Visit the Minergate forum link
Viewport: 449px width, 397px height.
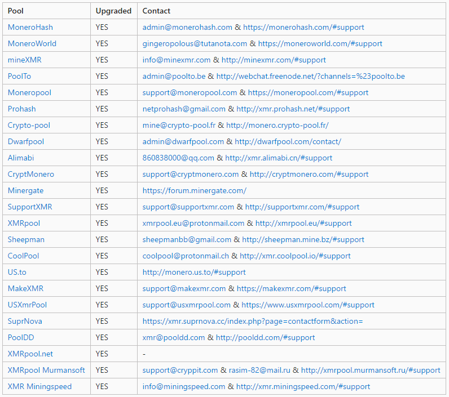(x=194, y=190)
